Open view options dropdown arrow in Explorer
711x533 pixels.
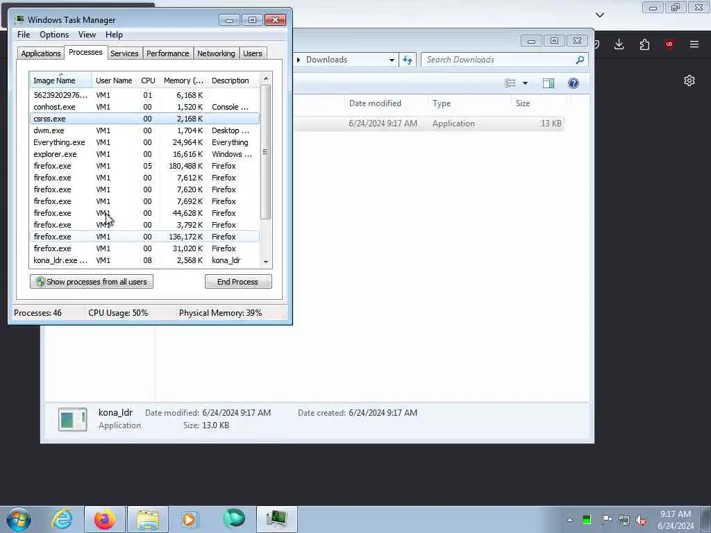pos(525,83)
